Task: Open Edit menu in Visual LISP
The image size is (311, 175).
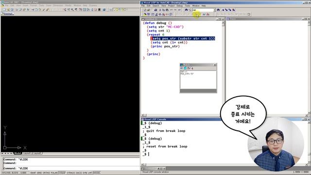Action: click(x=149, y=6)
